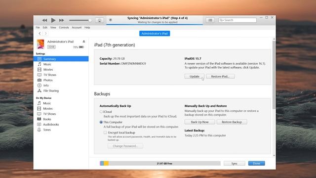Click the 32GB capacity badge

pos(51,47)
